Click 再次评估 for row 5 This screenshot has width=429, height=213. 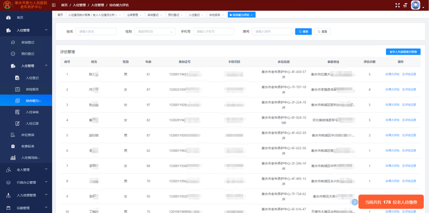393,136
